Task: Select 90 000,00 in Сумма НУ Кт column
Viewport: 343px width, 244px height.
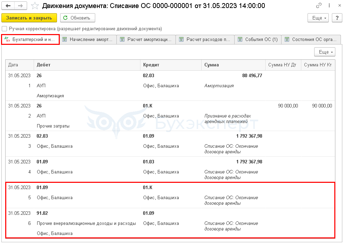Action: click(x=322, y=106)
